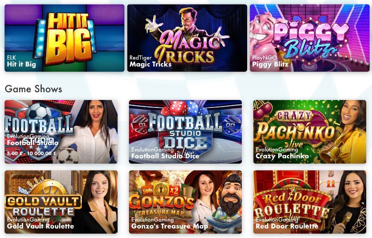This screenshot has width=372, height=238.
Task: Open the Gonzo's Treasure Map tile
Action: click(x=185, y=202)
